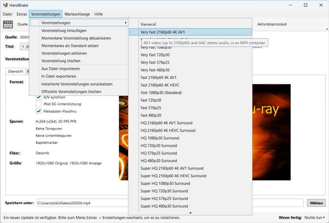This screenshot has width=329, height=223.
Task: Select preset Super HQ 2160p60 4K AV1 Surround
Action: pyautogui.click(x=190, y=168)
